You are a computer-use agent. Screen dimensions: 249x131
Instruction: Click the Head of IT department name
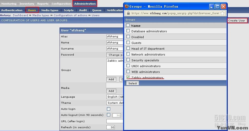(148, 48)
